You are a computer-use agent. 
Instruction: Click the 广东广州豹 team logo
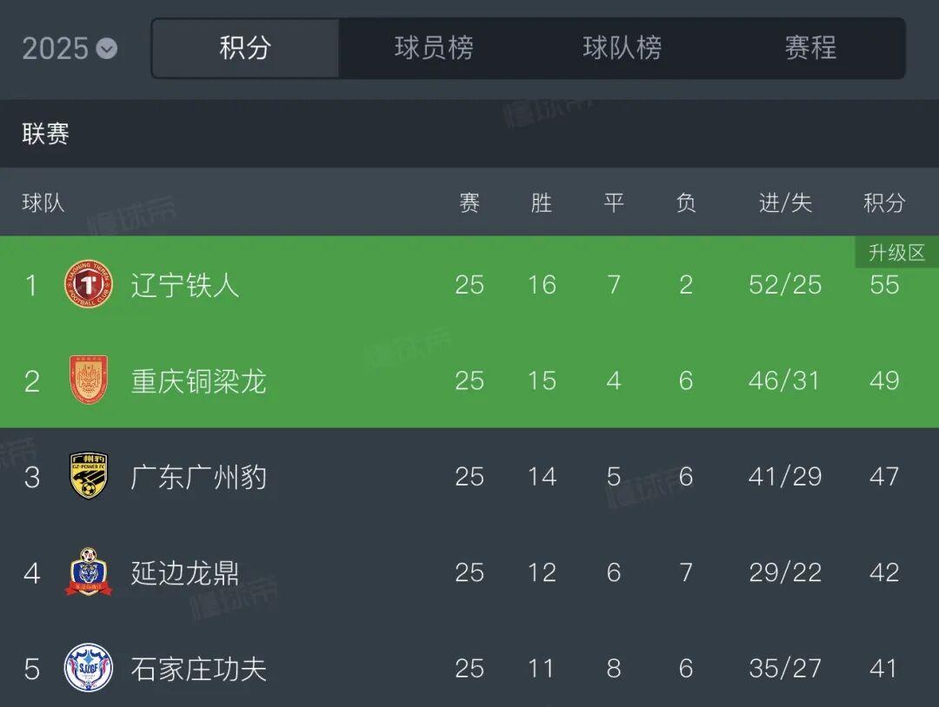point(89,476)
